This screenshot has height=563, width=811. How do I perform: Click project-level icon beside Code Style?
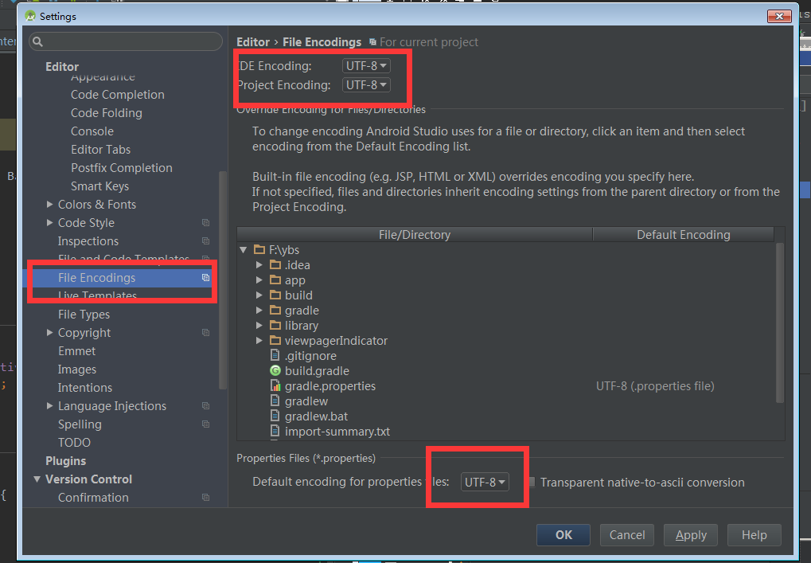[x=206, y=222]
